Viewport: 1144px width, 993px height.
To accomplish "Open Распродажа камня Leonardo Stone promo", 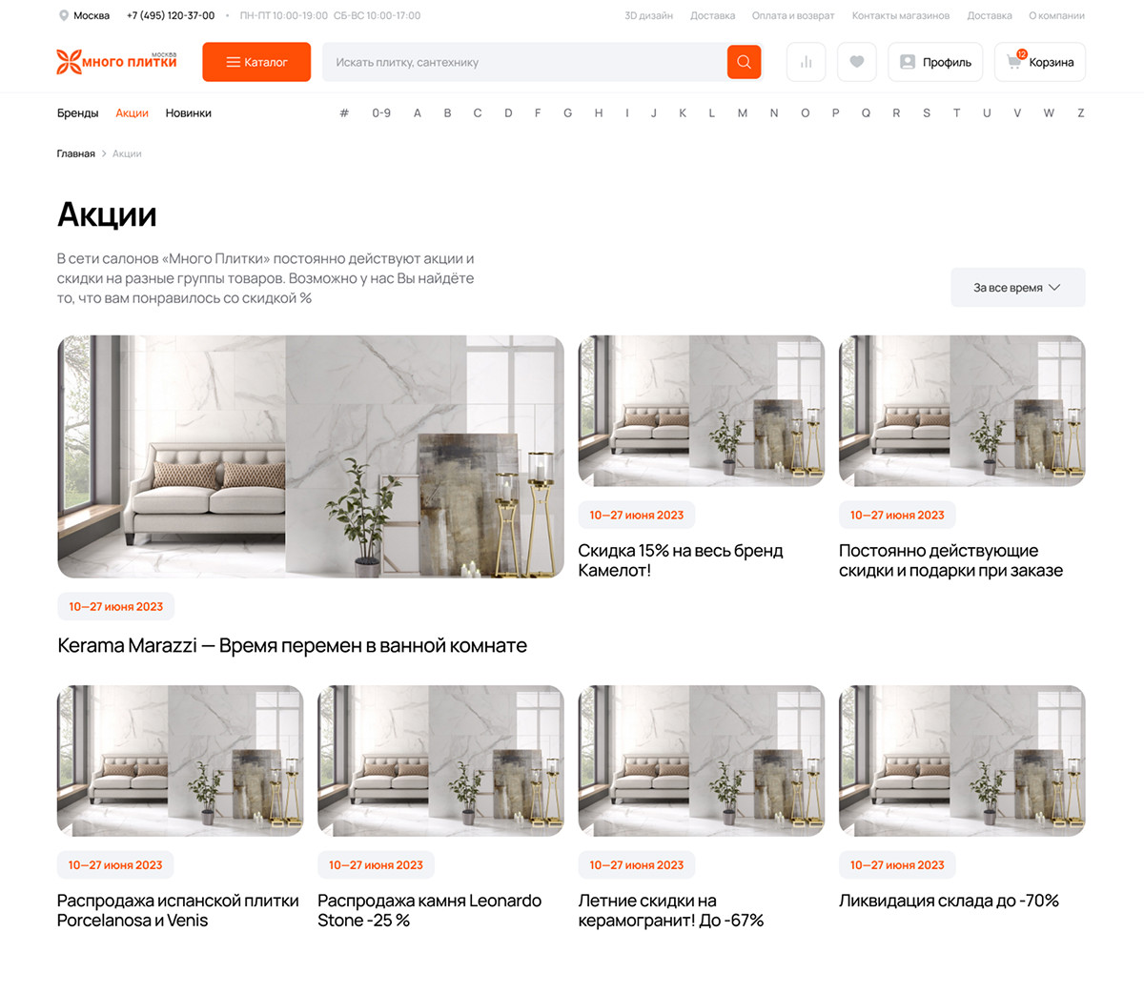I will [x=429, y=910].
